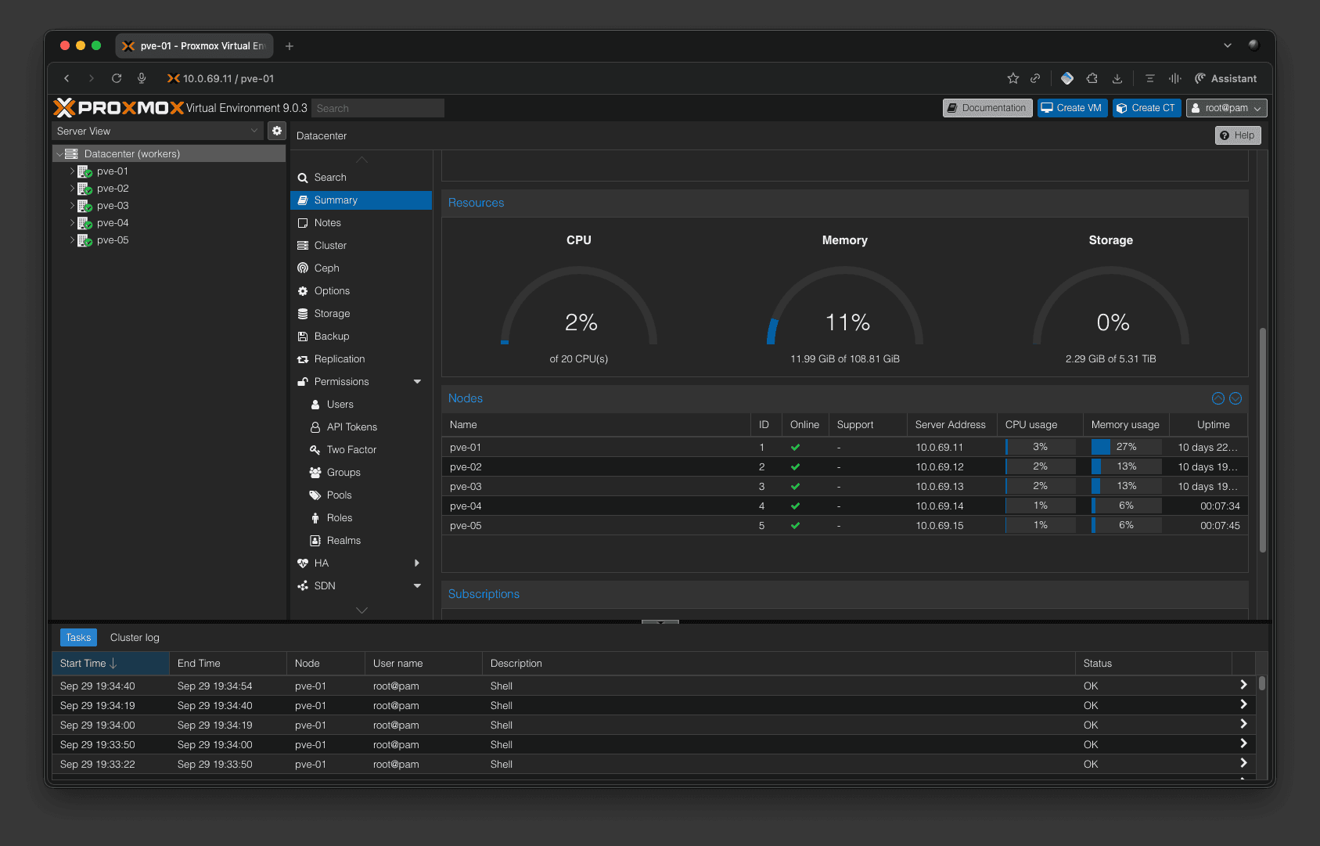Click pve-02 CPU usage bar 2%
Screen dimensions: 1320x846
1040,466
